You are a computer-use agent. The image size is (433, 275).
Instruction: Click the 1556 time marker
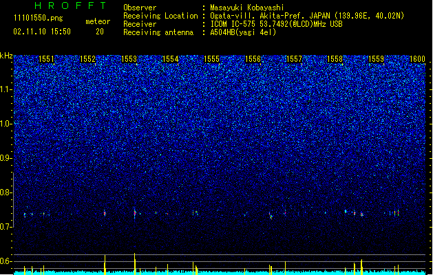tap(253, 59)
